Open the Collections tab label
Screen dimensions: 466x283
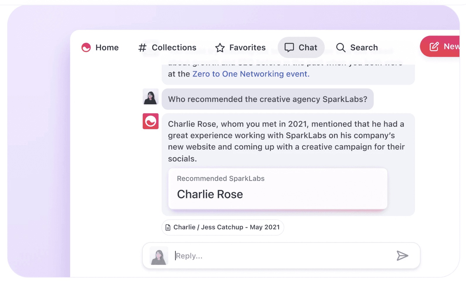[x=174, y=47]
